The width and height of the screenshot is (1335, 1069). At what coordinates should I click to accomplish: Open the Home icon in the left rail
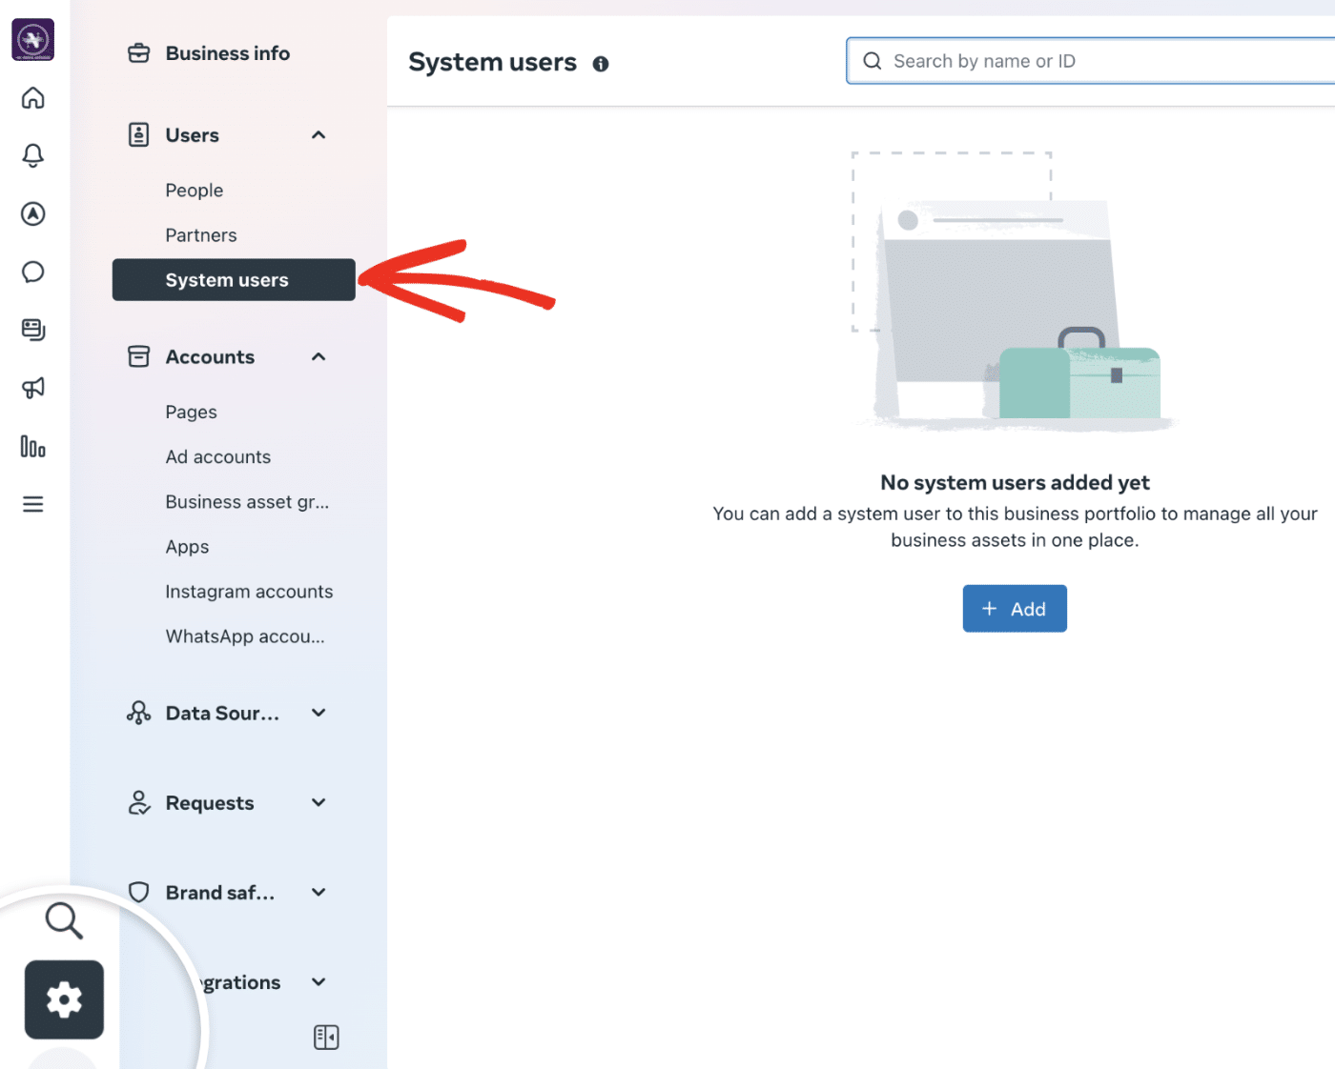32,98
